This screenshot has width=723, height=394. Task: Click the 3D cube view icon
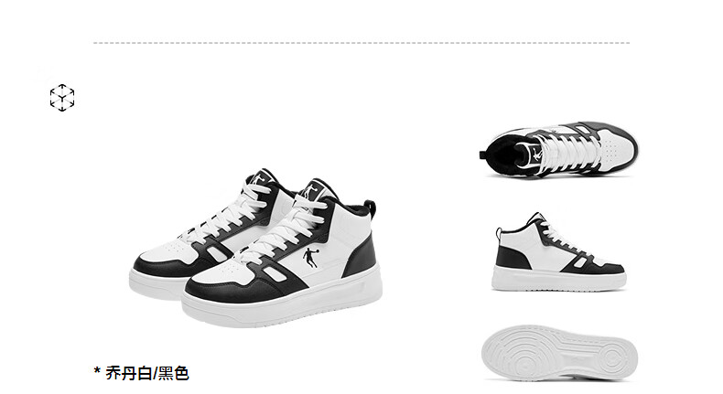[x=62, y=98]
